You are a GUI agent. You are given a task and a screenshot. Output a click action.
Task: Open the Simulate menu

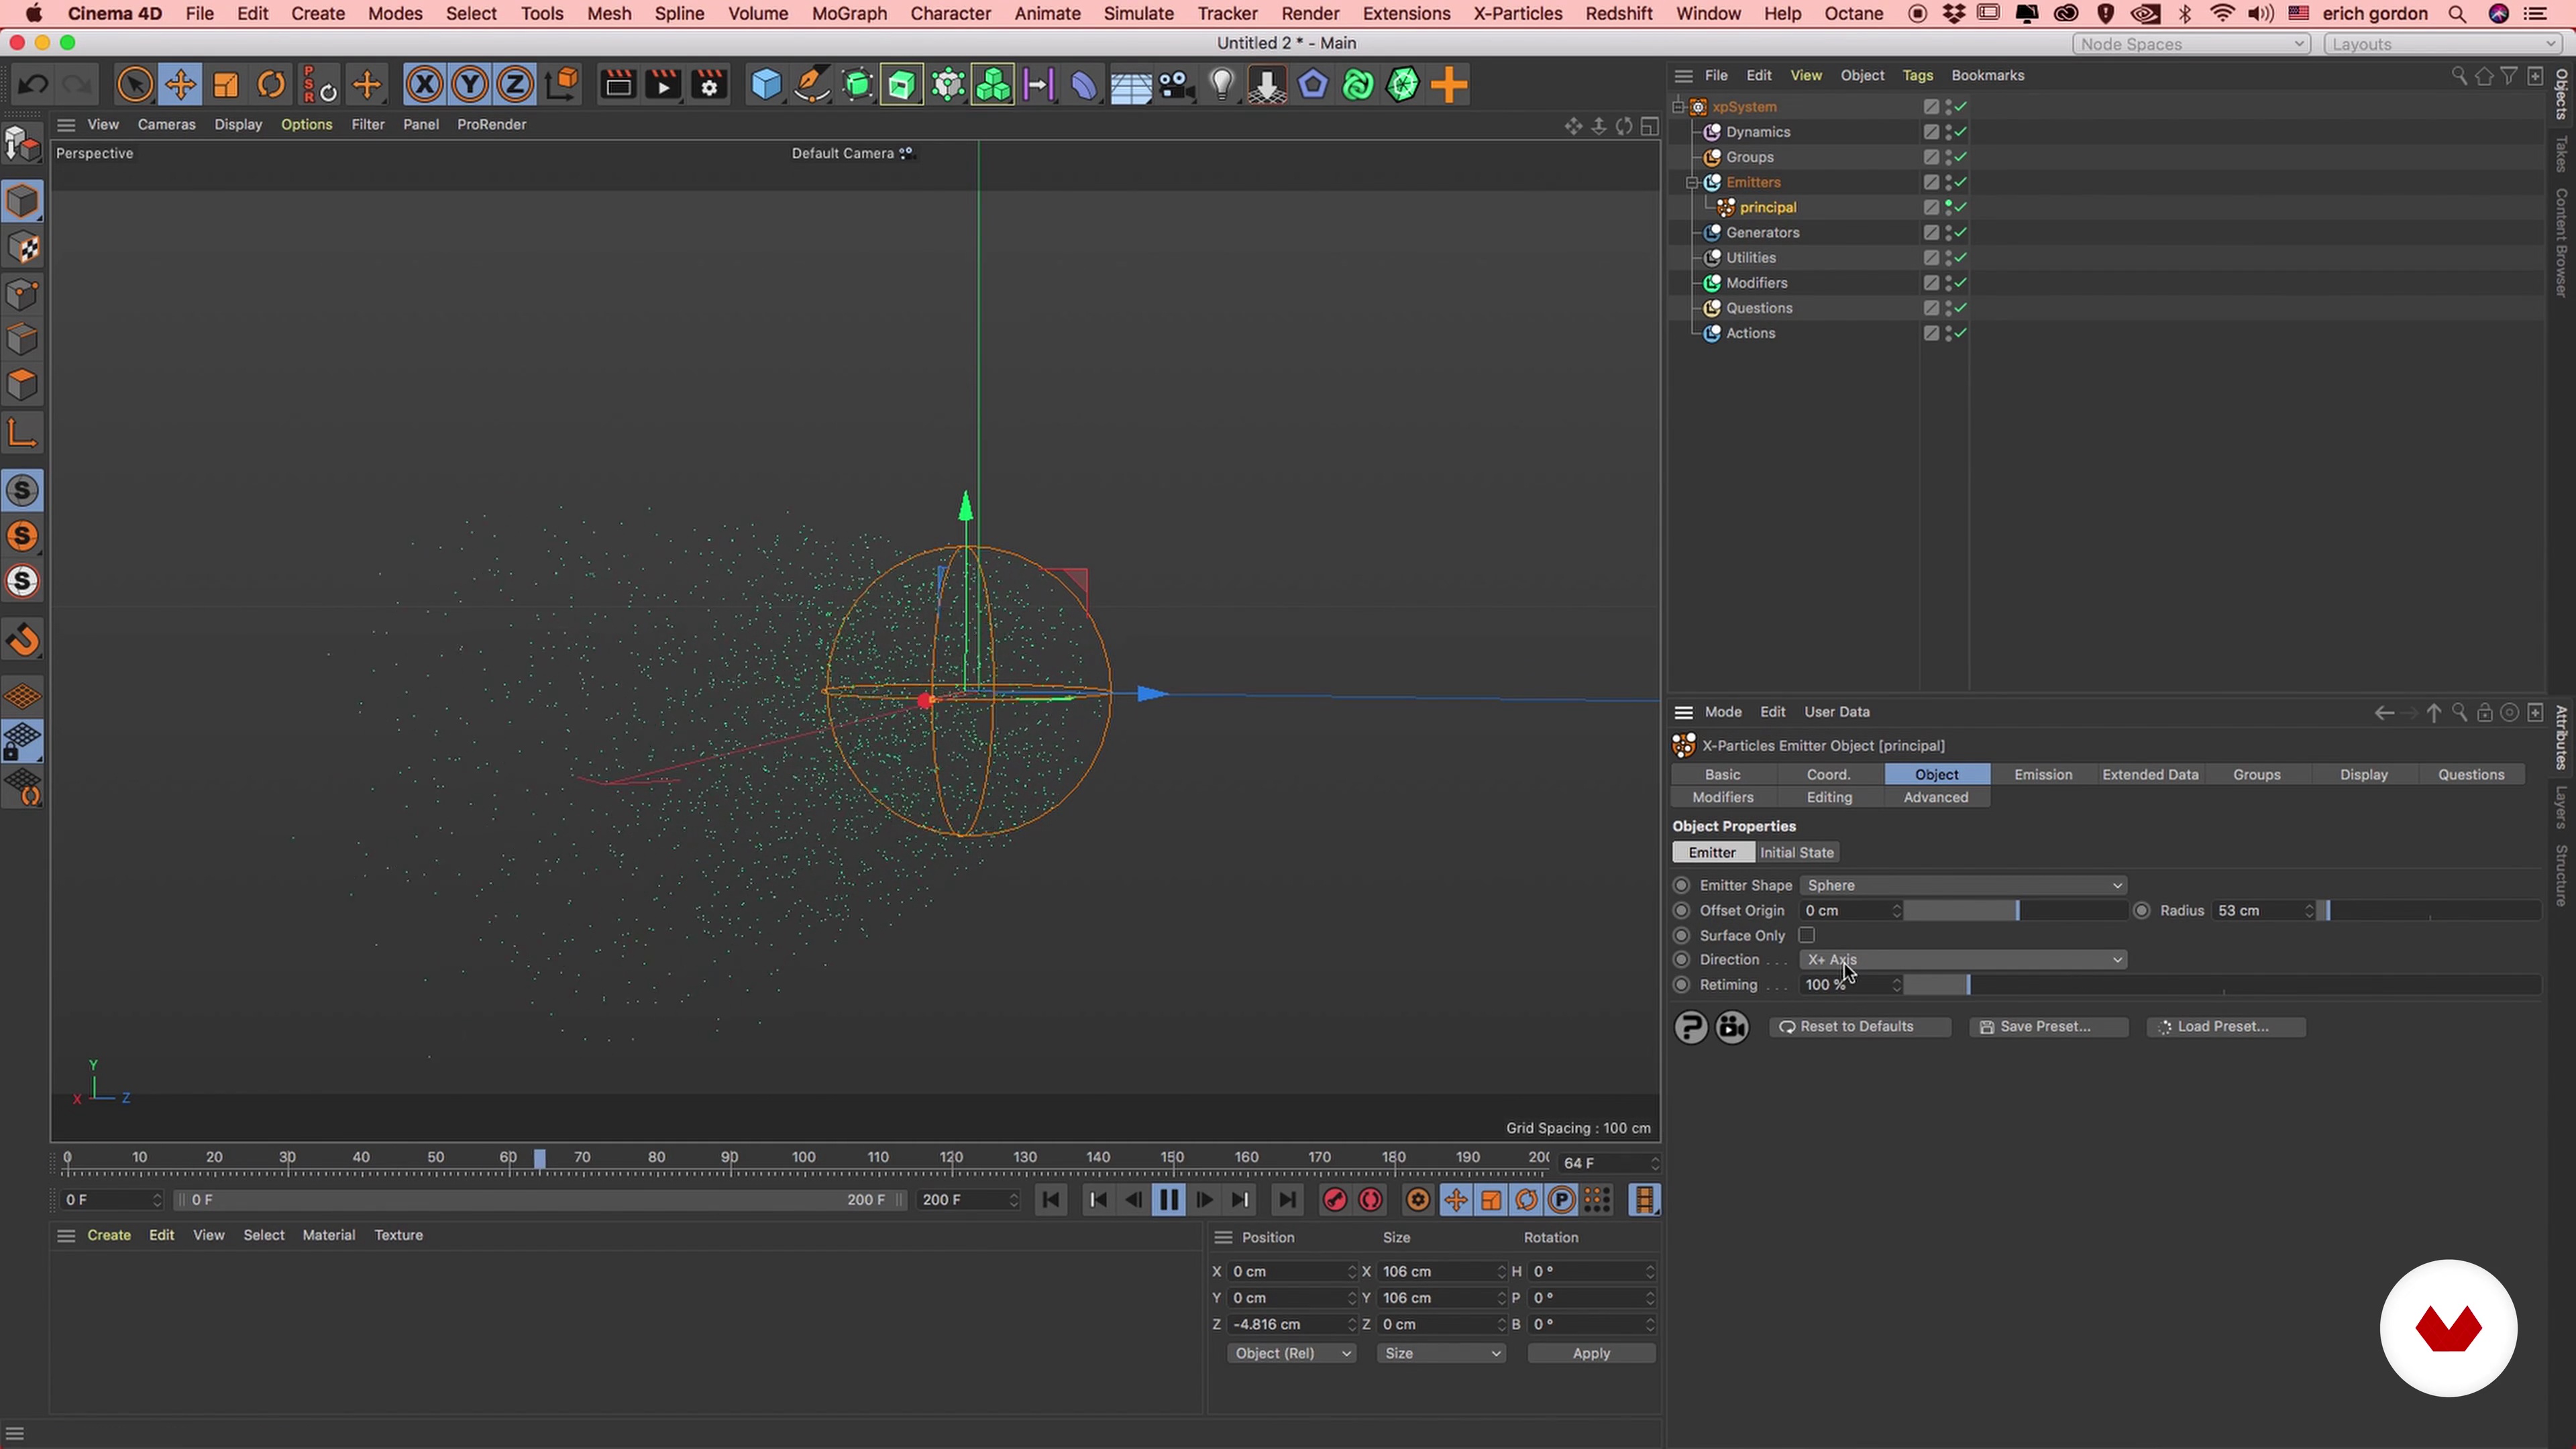(x=1138, y=14)
